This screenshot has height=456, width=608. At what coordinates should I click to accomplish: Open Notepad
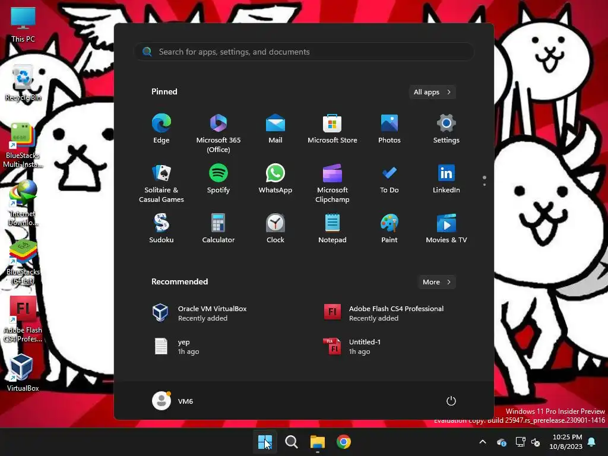point(332,229)
